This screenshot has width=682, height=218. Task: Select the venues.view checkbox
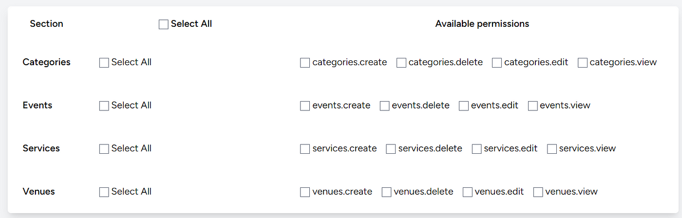[x=538, y=192]
